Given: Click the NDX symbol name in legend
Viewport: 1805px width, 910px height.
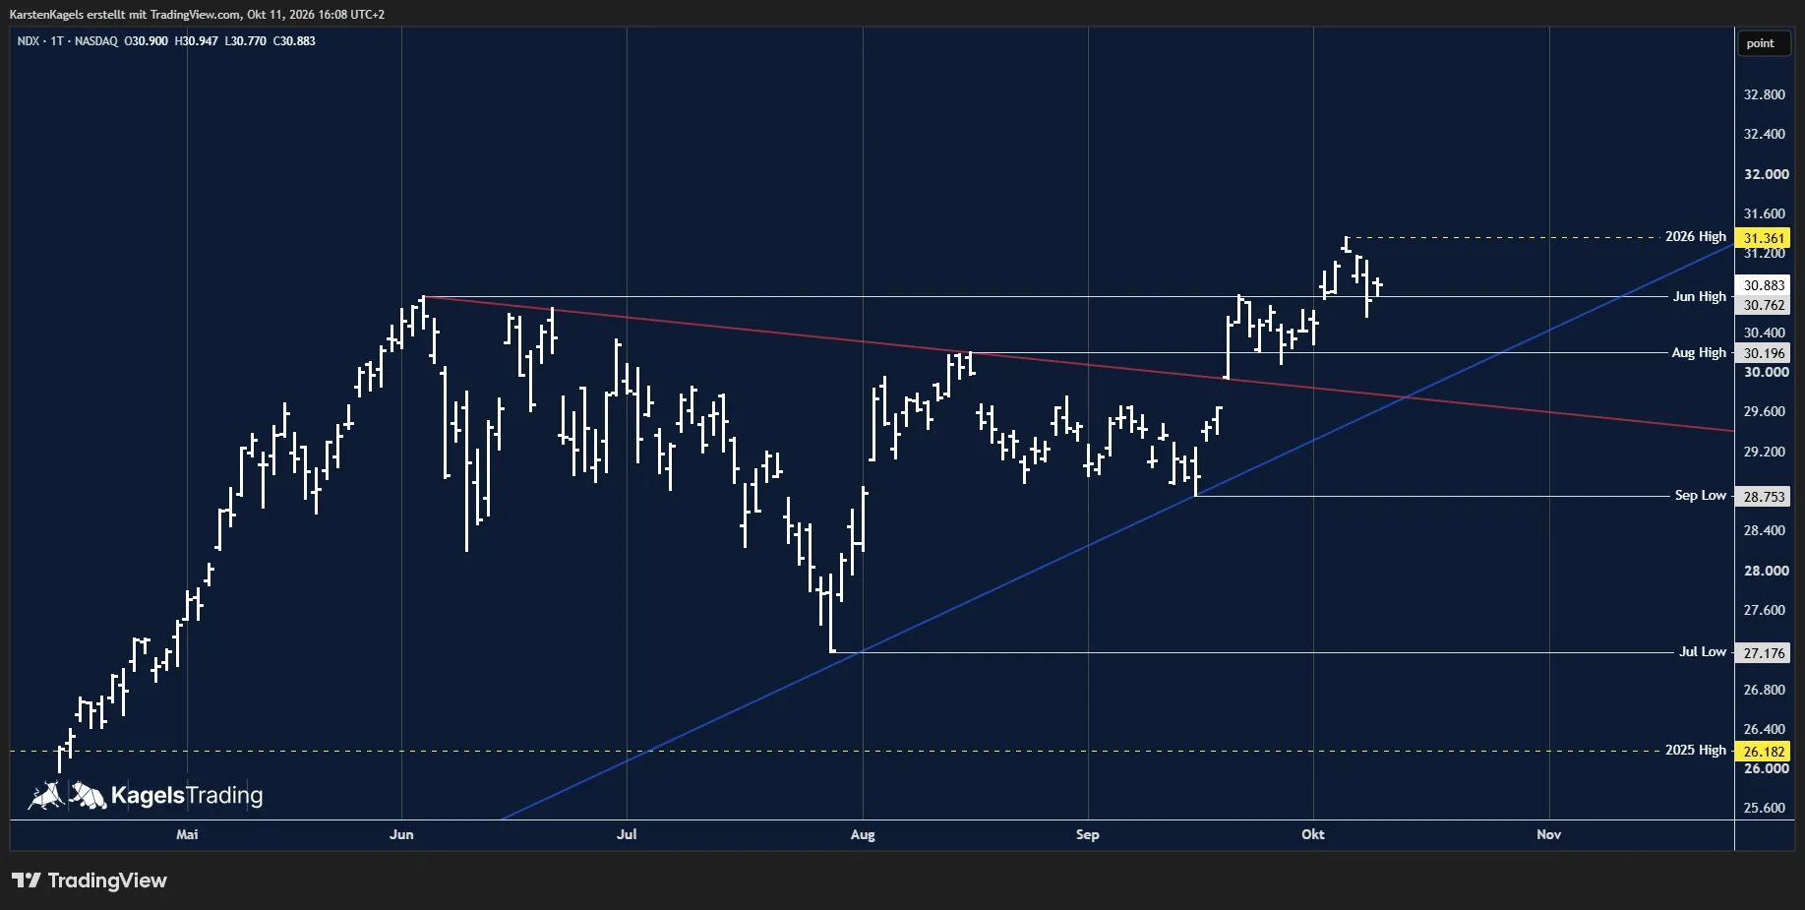Looking at the screenshot, I should tap(29, 41).
